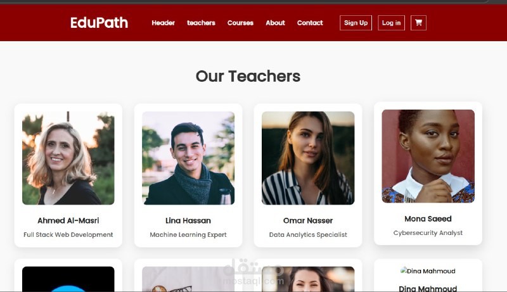This screenshot has width=507, height=292.
Task: Click the Mona Saeed name text
Action: (428, 219)
